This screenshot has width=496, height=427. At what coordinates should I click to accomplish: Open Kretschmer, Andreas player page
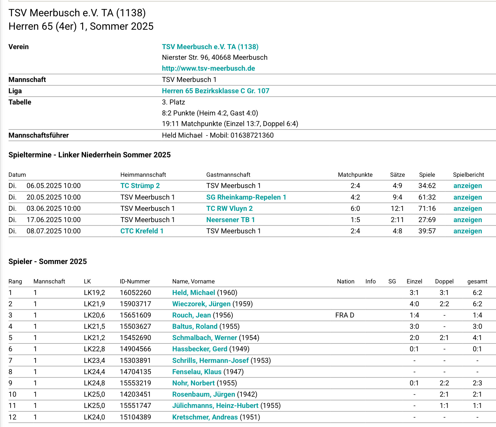pos(205,417)
